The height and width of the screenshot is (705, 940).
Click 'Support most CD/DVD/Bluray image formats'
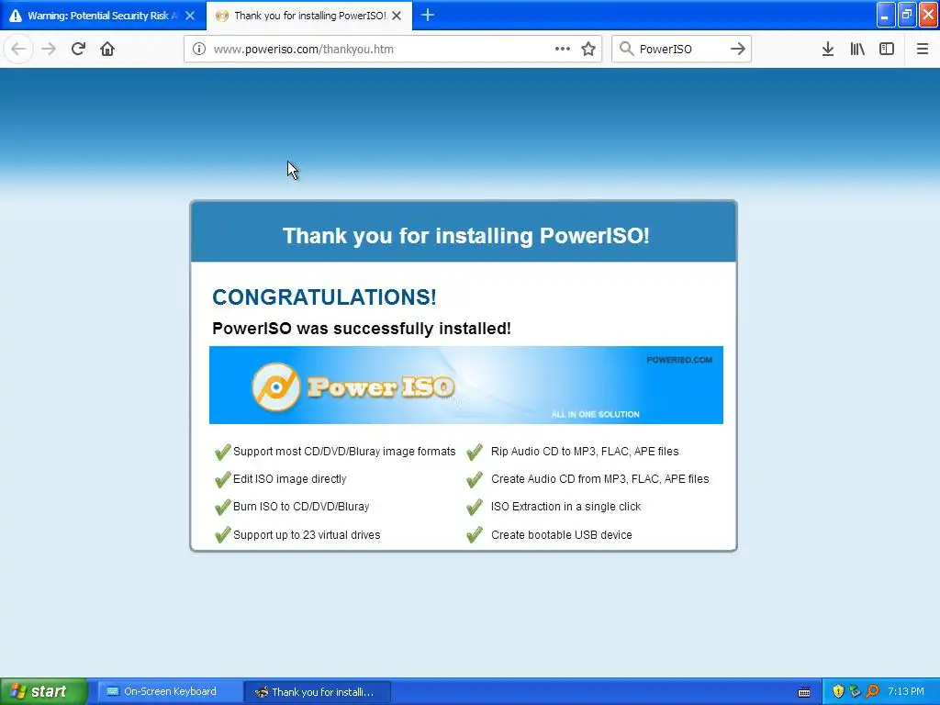click(344, 452)
